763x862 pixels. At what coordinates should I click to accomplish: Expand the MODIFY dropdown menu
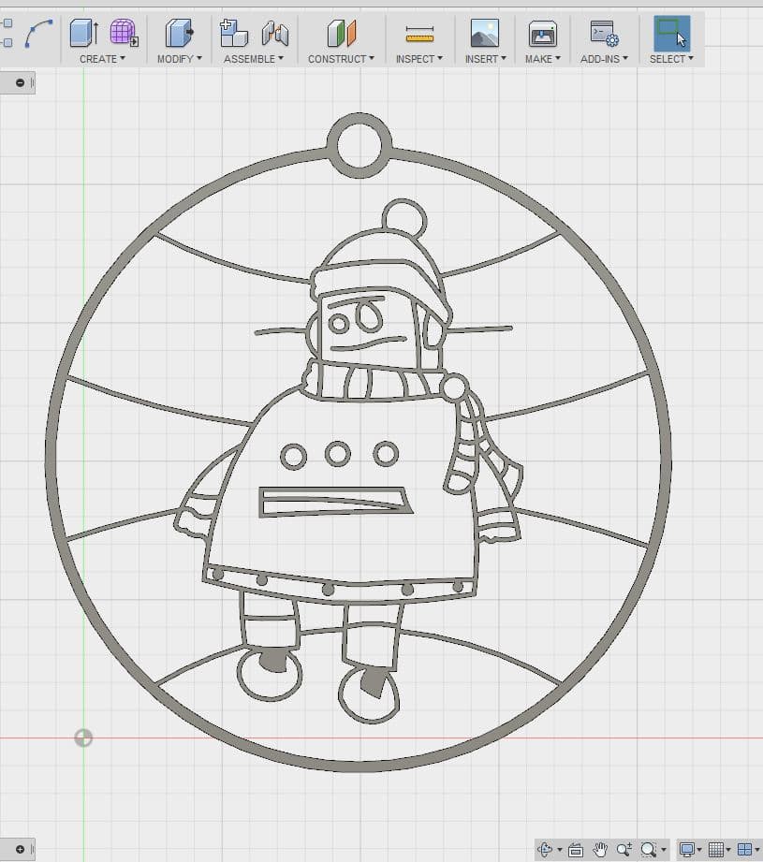(x=179, y=59)
